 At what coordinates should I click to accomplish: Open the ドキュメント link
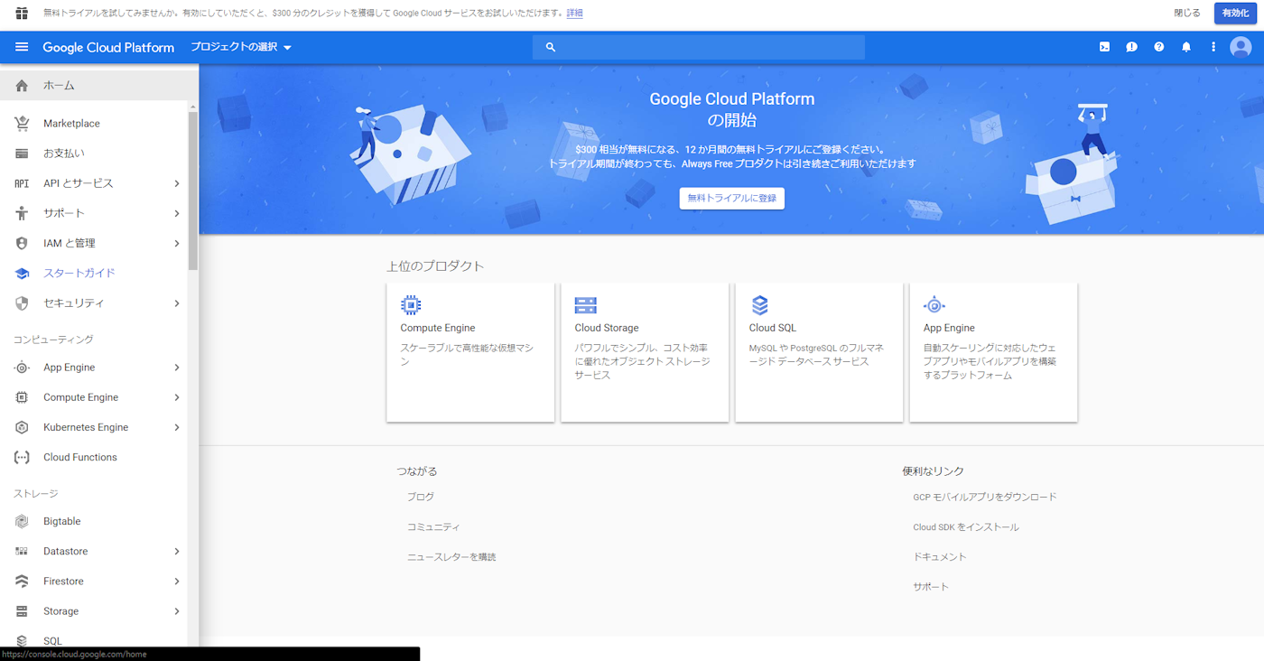click(x=940, y=557)
